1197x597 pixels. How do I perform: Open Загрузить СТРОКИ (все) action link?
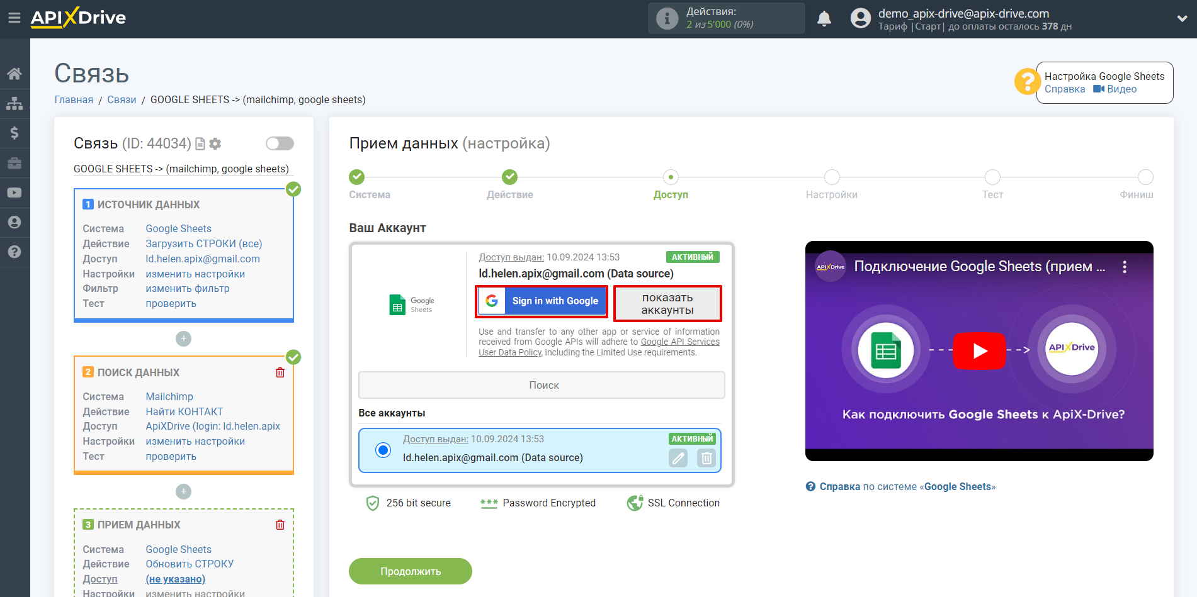point(204,244)
